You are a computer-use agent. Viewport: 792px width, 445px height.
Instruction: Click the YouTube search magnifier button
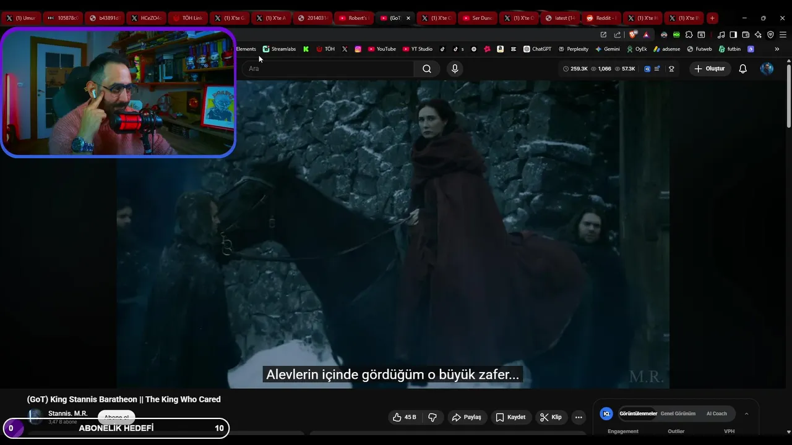pos(427,69)
